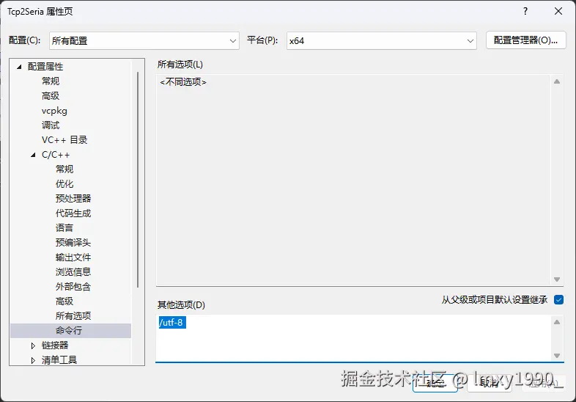Collapse the C/C++ tree node

coord(33,155)
